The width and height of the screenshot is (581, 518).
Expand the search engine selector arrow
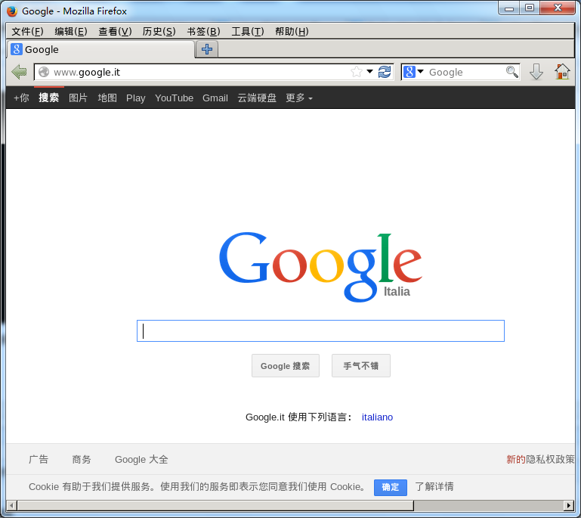point(421,71)
